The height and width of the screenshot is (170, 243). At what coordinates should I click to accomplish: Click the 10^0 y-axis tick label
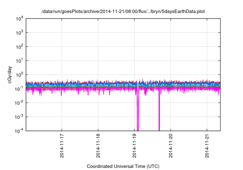tap(19, 75)
